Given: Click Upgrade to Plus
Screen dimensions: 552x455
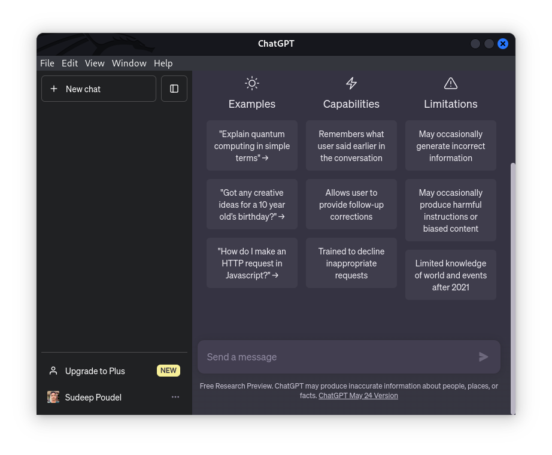Looking at the screenshot, I should [x=95, y=371].
